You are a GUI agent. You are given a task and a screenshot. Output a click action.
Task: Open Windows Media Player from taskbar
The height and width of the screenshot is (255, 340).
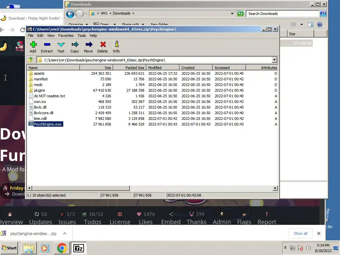(45, 248)
